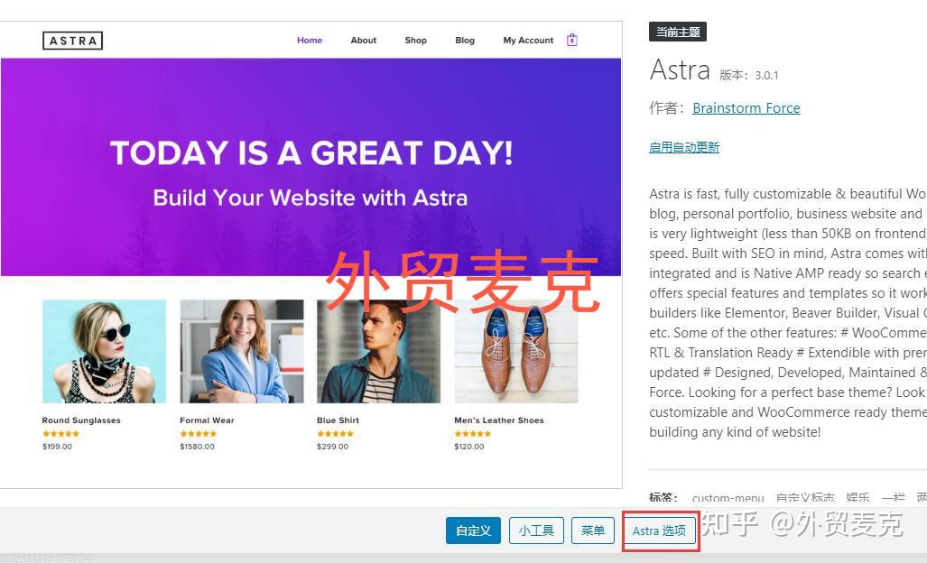This screenshot has height=563, width=927.
Task: Click the 当前主题 badge
Action: click(678, 32)
